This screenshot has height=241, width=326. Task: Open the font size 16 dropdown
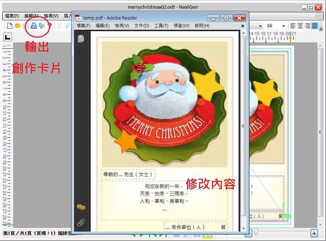[284, 26]
